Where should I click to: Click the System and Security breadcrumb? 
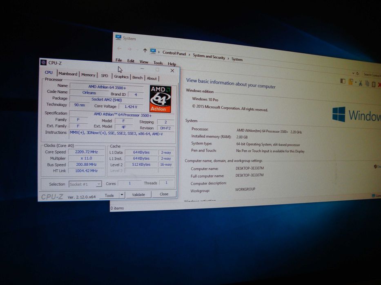click(209, 57)
